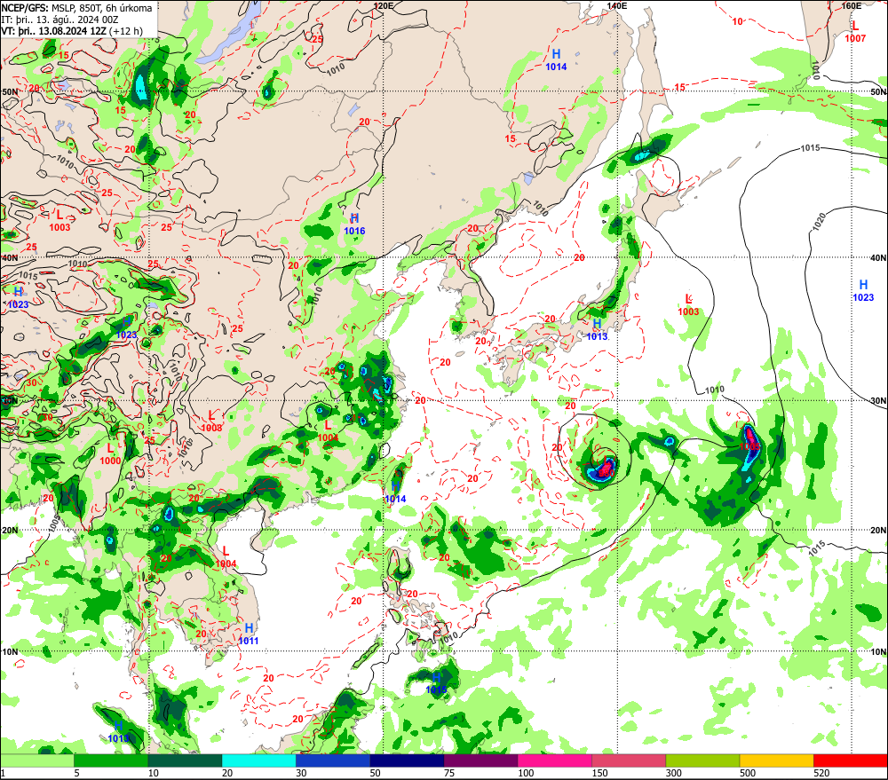
Task: Select the navy 50–75 legend swatch
Action: (x=407, y=760)
